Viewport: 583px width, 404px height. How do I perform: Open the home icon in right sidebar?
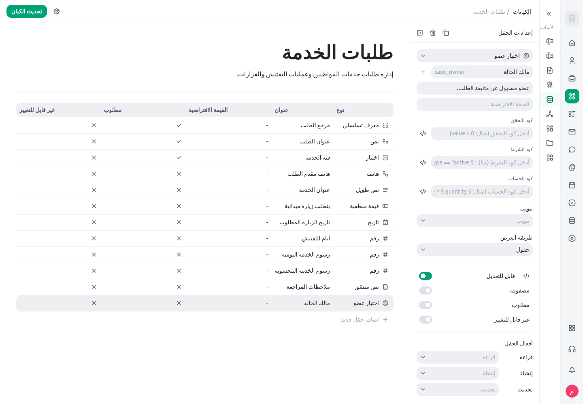click(x=572, y=43)
